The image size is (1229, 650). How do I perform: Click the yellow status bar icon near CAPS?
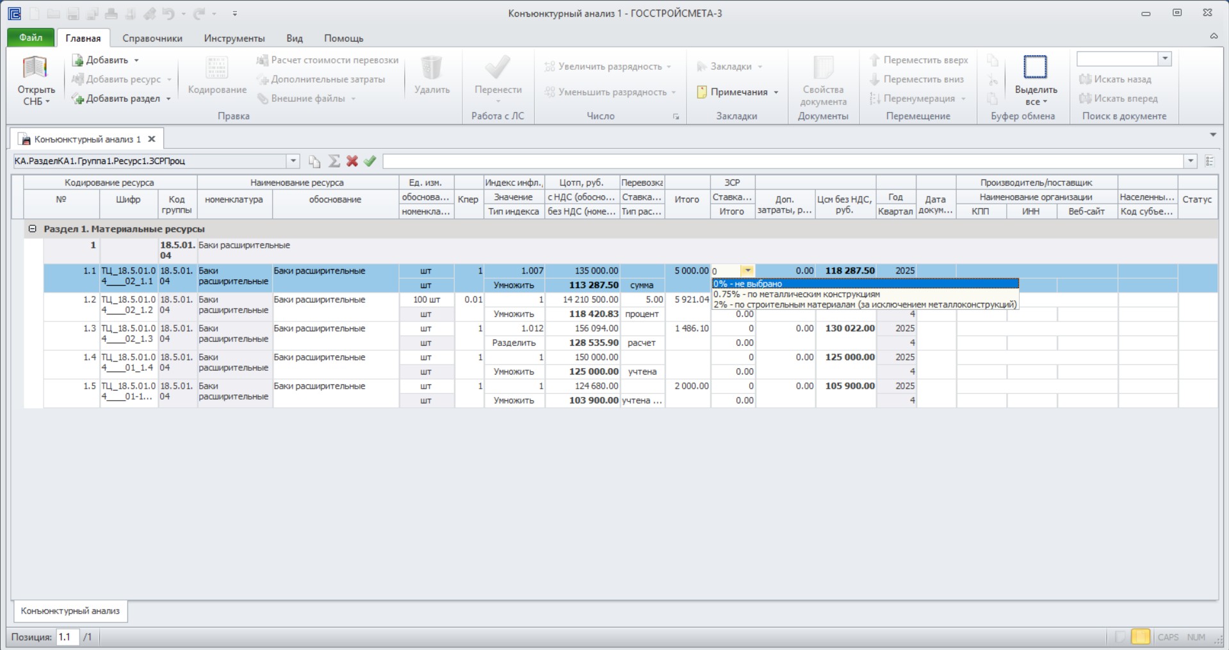[1140, 637]
